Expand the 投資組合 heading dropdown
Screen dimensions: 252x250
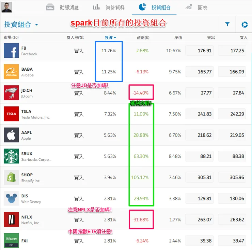point(21,24)
